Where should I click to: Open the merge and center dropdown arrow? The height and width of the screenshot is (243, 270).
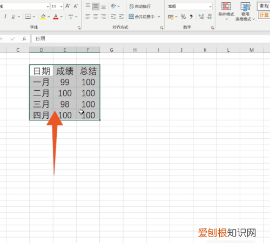click(x=159, y=17)
